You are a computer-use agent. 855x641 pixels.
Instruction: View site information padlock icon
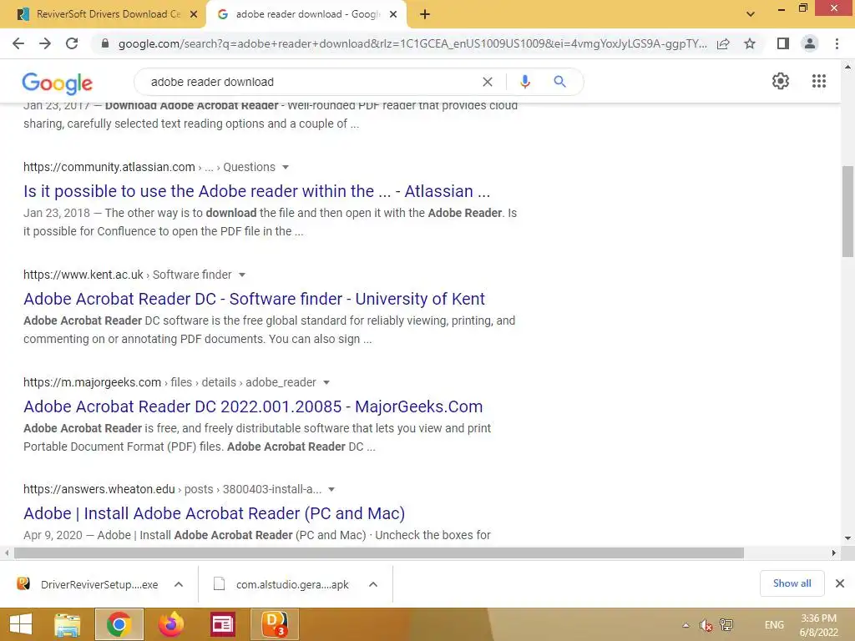(x=105, y=43)
